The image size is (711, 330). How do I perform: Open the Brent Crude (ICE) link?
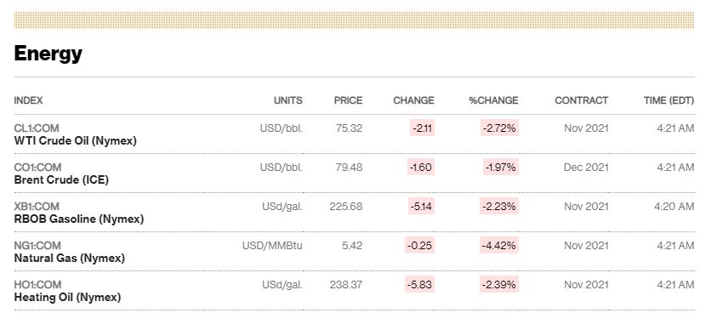(x=61, y=180)
